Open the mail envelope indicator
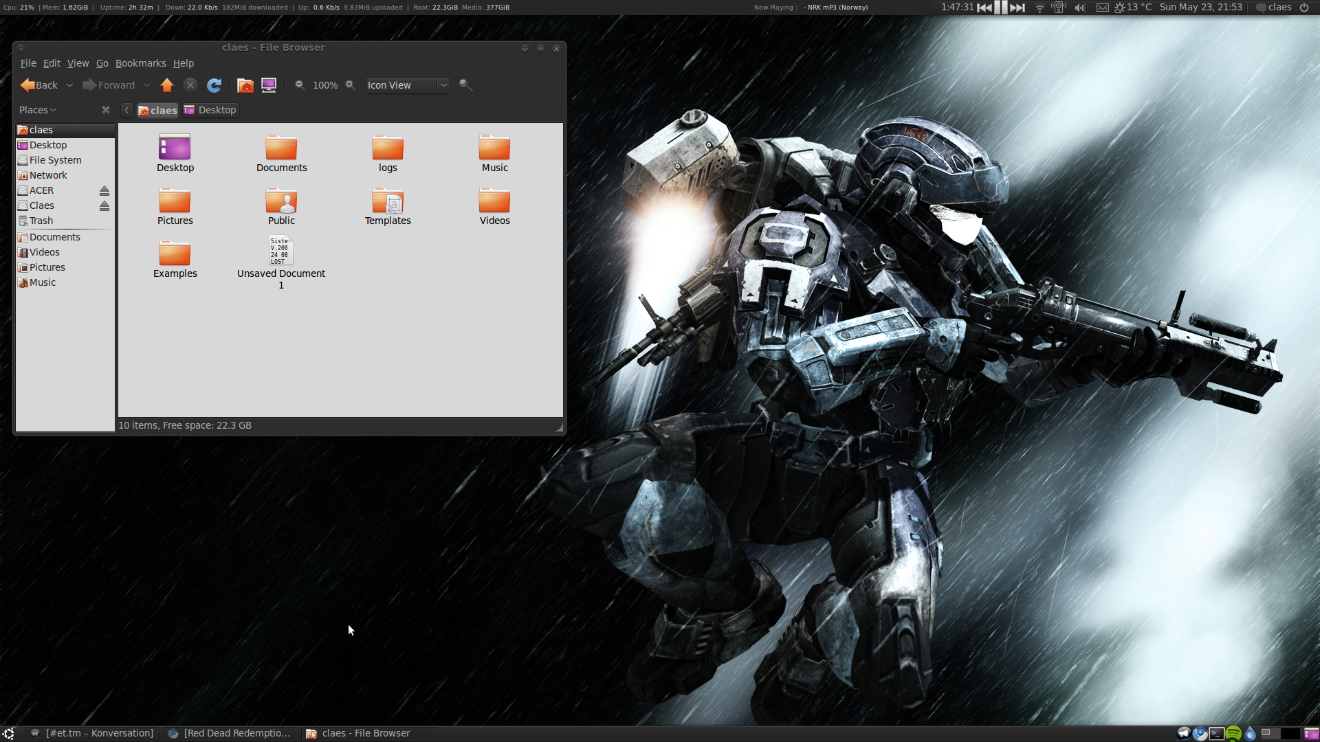Viewport: 1320px width, 742px height. tap(1102, 8)
